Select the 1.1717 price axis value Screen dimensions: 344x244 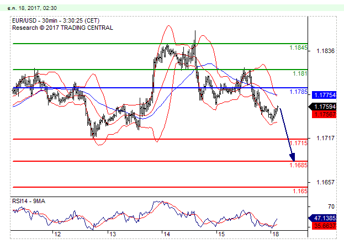point(325,138)
